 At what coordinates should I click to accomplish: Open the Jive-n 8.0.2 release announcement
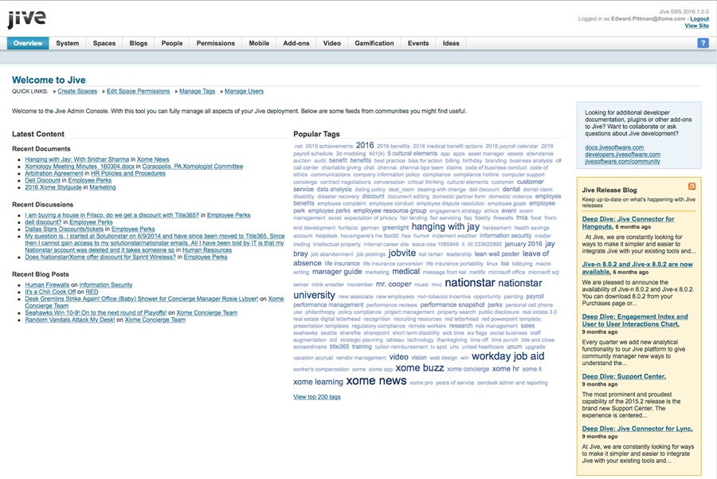click(x=637, y=268)
